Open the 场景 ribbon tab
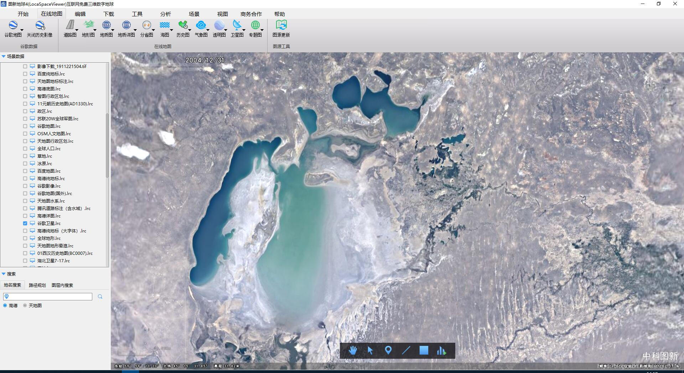 point(194,14)
